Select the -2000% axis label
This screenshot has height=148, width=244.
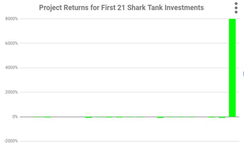(x=11, y=141)
